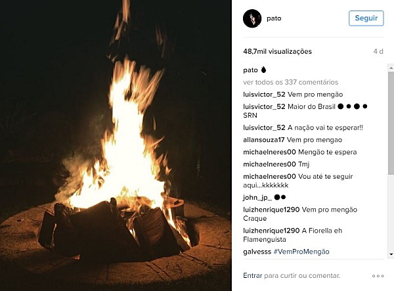The image size is (394, 291).
Task: Open michaelneres00 profile from Tmj comment
Action: [x=269, y=164]
